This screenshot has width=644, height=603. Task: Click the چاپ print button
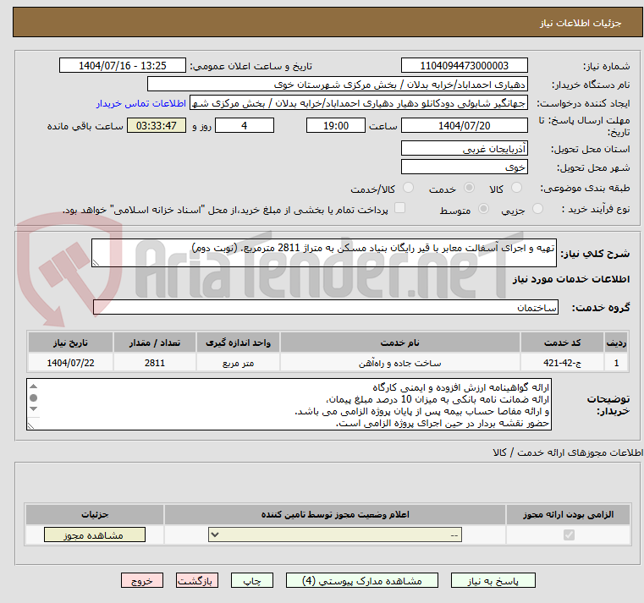click(x=252, y=581)
